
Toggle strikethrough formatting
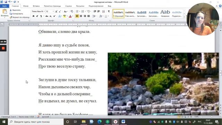47,16
